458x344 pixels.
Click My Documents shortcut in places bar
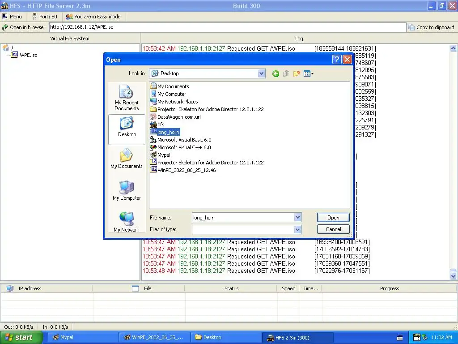pos(127,159)
